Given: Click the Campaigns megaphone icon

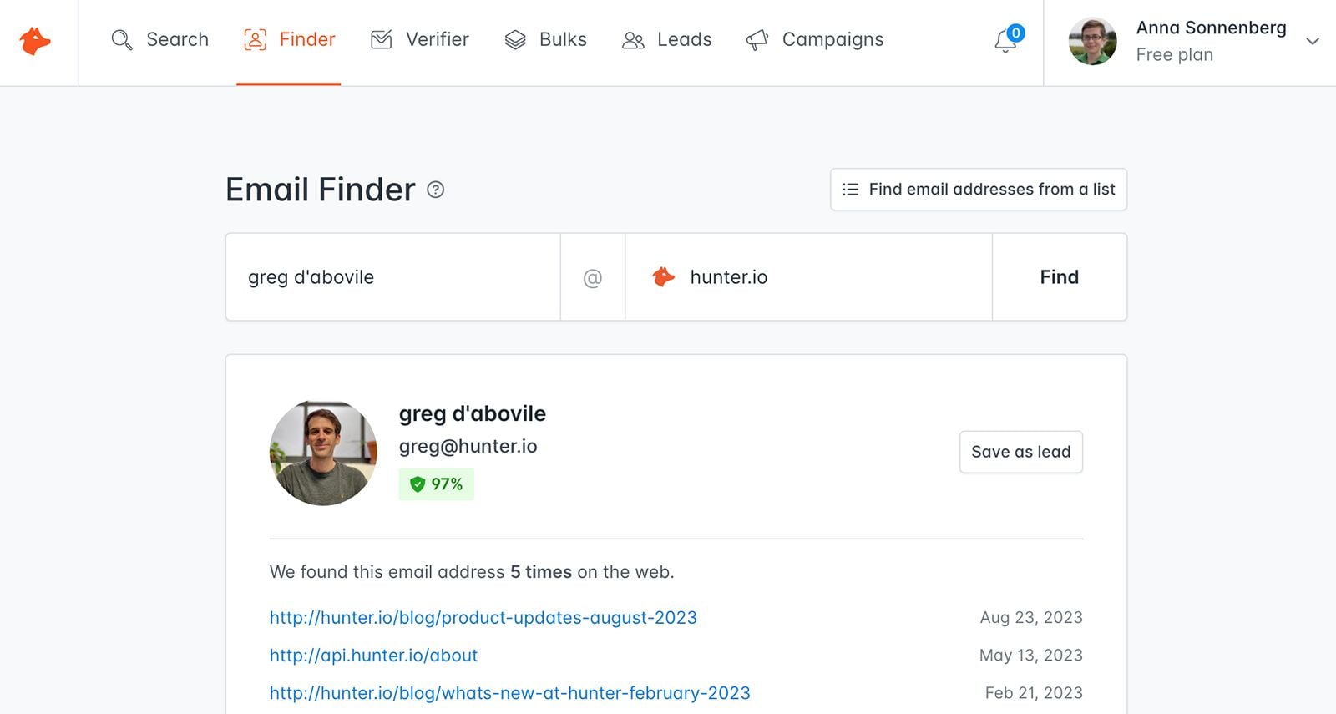Looking at the screenshot, I should point(757,40).
